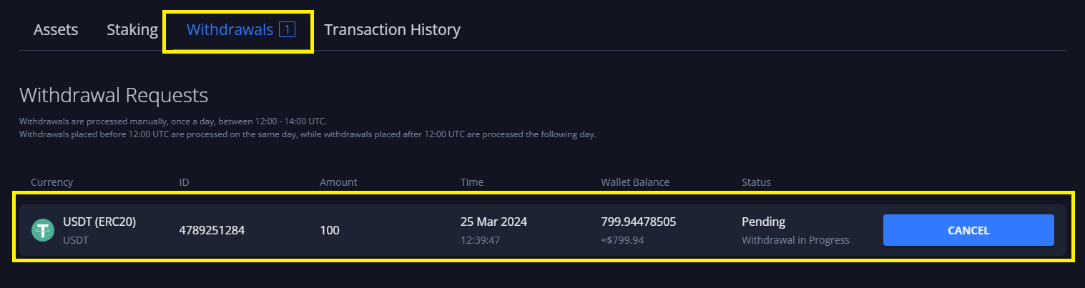Click the withdrawal amount 100
Viewport: 1085px width, 288px height.
330,230
